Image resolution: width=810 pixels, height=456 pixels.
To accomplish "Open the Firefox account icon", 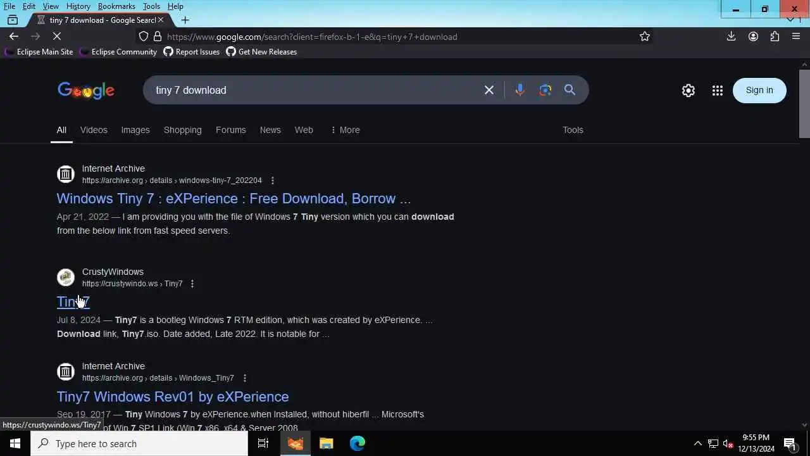I will click(753, 37).
